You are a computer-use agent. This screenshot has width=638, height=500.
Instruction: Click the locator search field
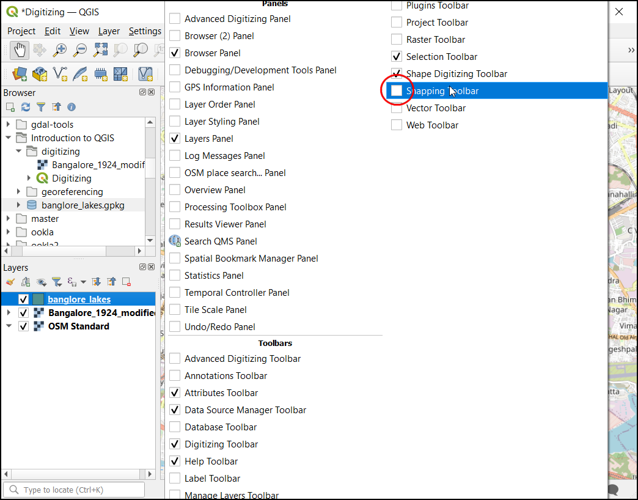tap(74, 490)
